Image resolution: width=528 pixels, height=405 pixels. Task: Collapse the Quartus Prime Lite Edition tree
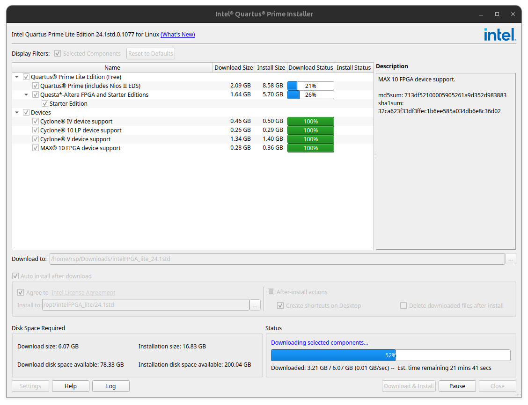(x=17, y=77)
